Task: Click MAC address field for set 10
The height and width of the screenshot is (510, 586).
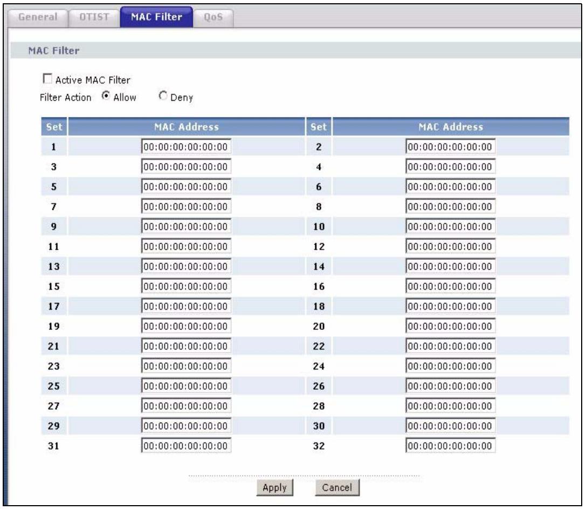Action: click(450, 226)
